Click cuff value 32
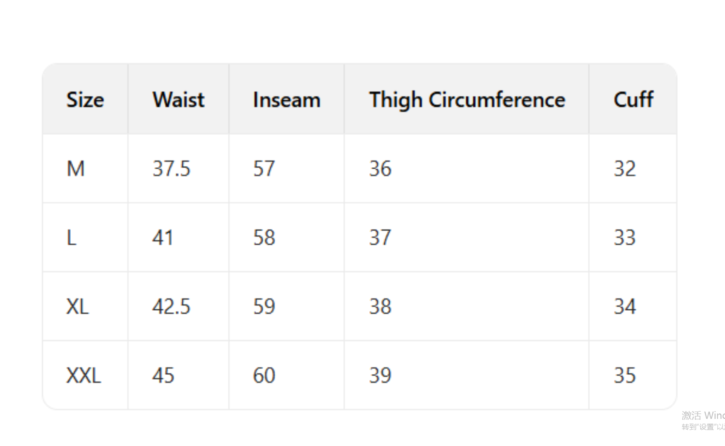Image resolution: width=725 pixels, height=446 pixels. [x=624, y=169]
